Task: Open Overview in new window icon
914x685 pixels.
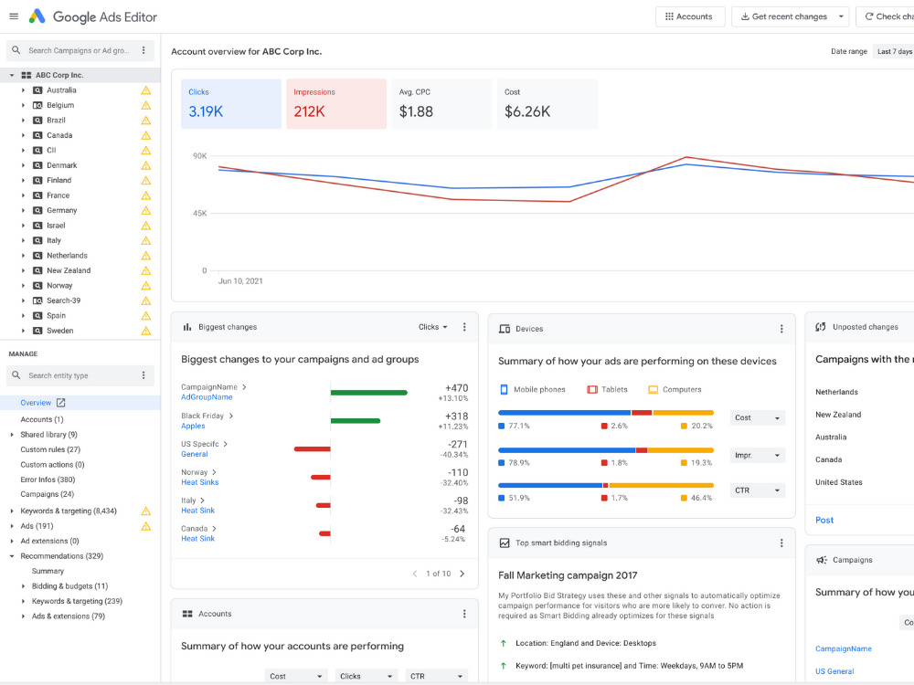Action: coord(60,403)
